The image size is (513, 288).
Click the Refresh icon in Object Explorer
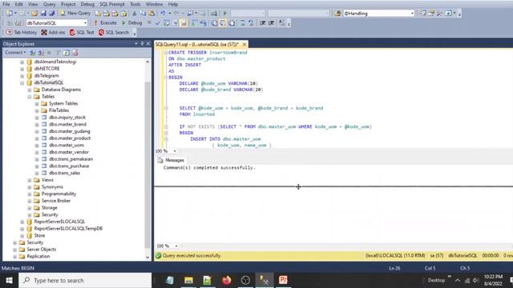(x=66, y=53)
